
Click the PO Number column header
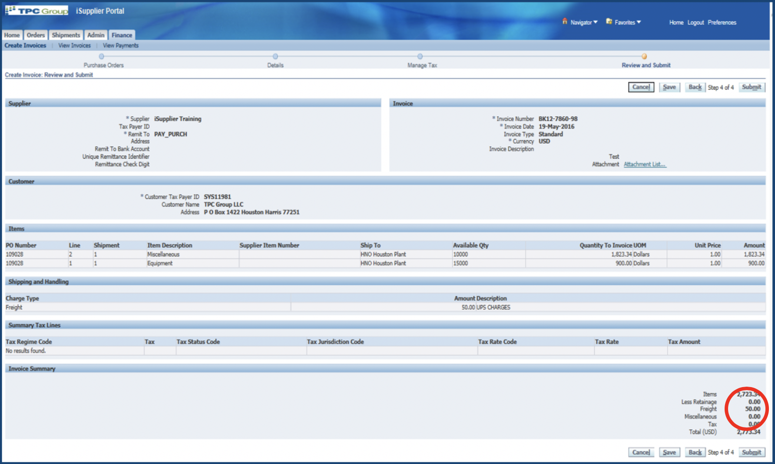21,245
